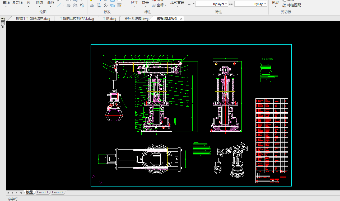Click the 圆弧 (Arc) tool
The width and height of the screenshot is (340, 201).
40,3
